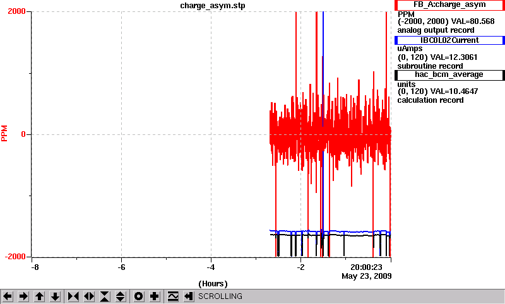Toggle the waveform scroll mode icon
The width and height of the screenshot is (505, 304).
173,296
